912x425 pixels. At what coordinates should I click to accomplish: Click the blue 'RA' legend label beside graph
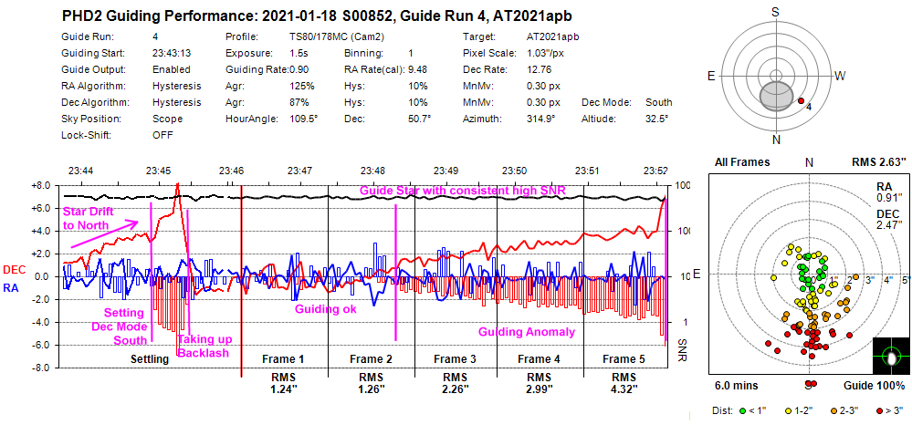click(11, 287)
